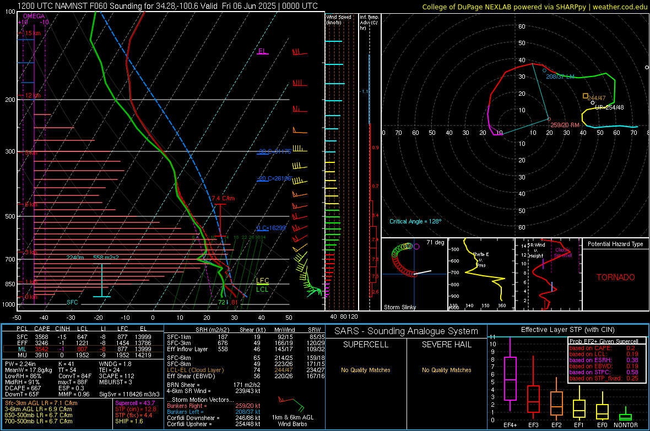Click the Bunkers right mover circle on hodograph
Viewport: 650px width, 431px height.
[x=549, y=119]
